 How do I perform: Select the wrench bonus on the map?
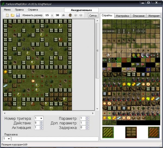click(5, 85)
